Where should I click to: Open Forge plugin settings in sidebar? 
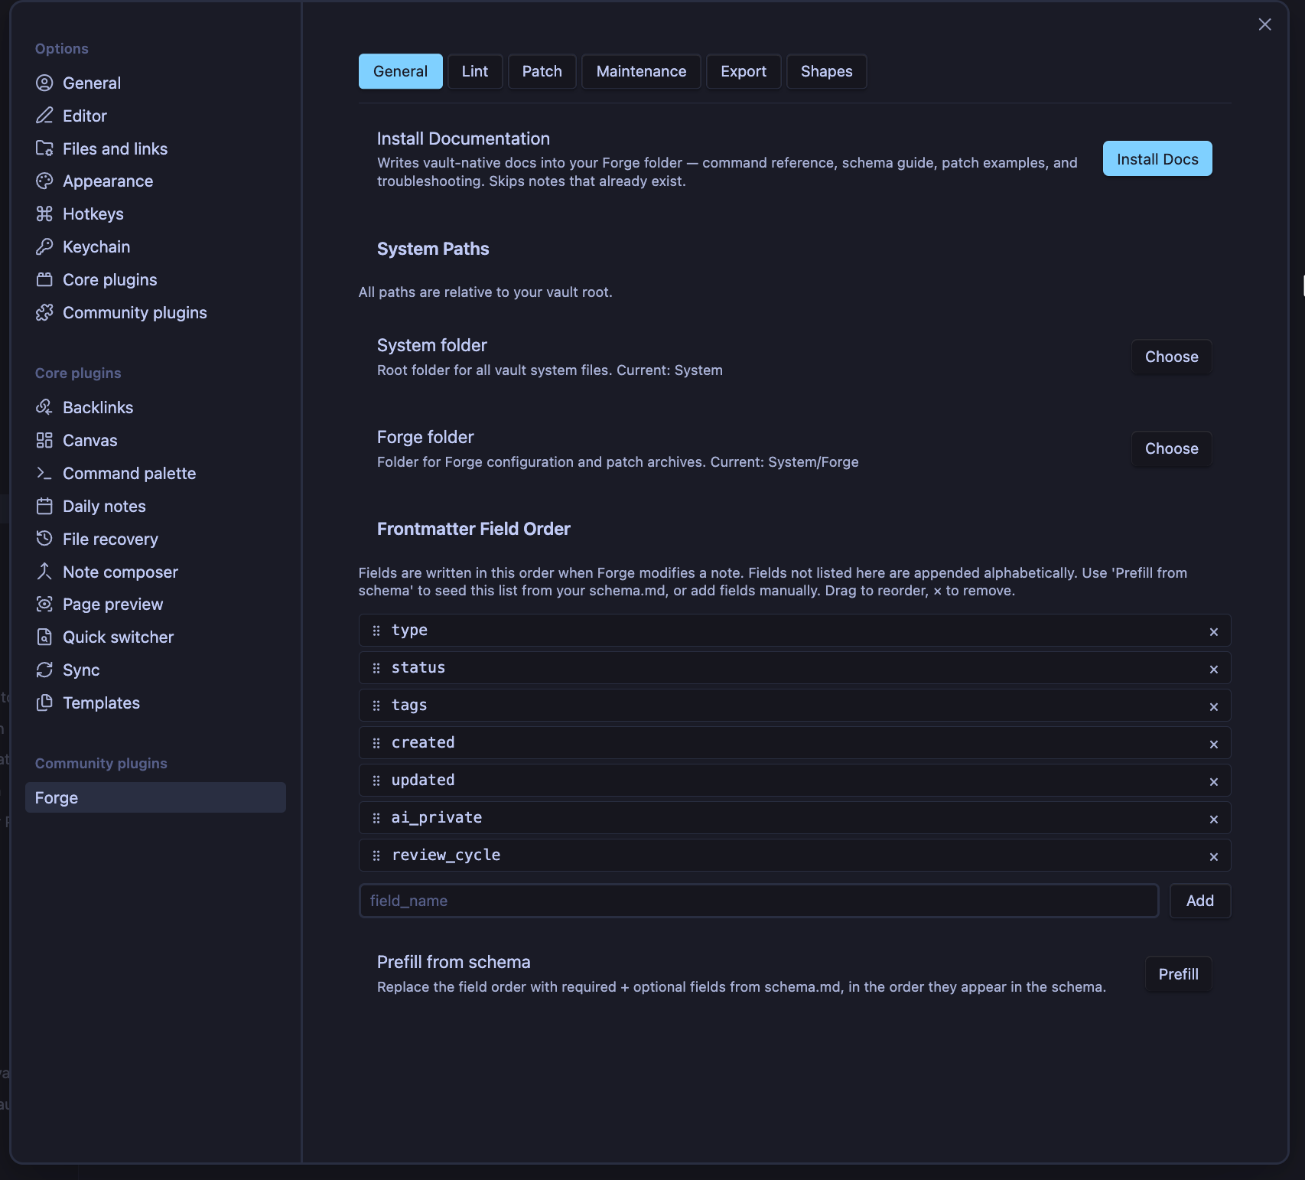tap(155, 797)
